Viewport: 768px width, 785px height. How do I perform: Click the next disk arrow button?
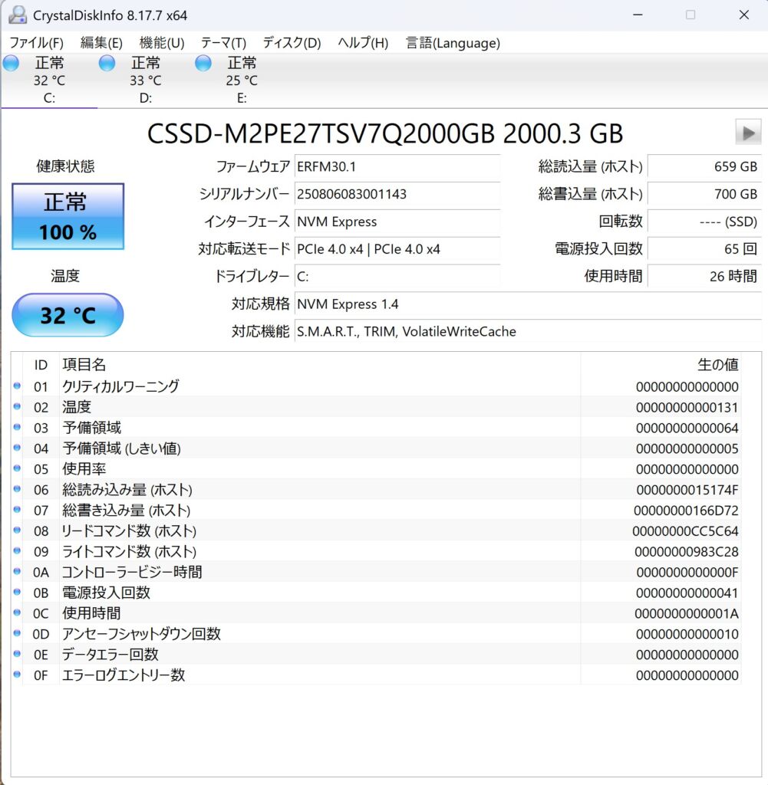747,133
